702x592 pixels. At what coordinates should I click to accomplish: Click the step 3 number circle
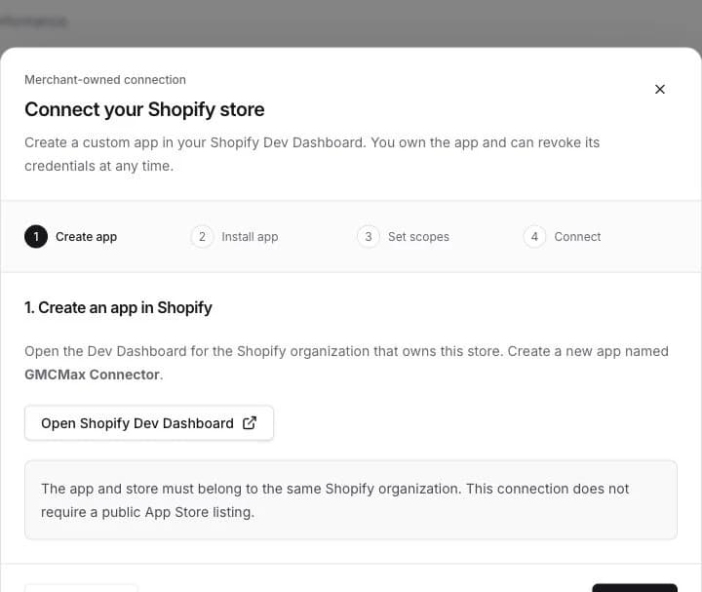pyautogui.click(x=369, y=236)
